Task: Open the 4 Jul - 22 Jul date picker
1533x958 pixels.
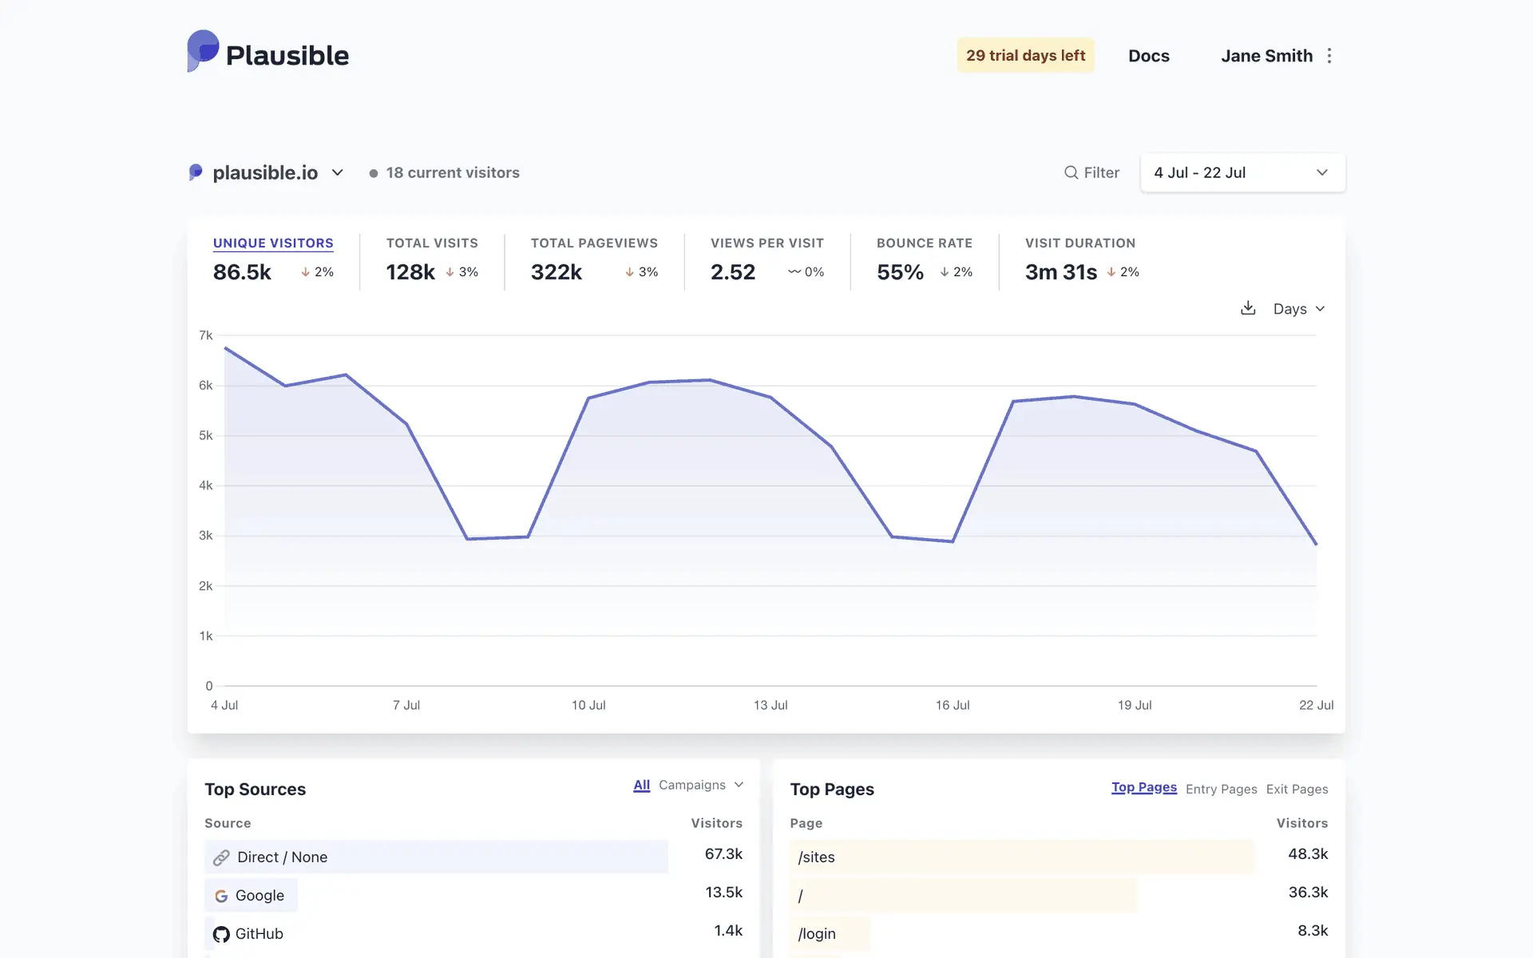Action: coord(1242,172)
